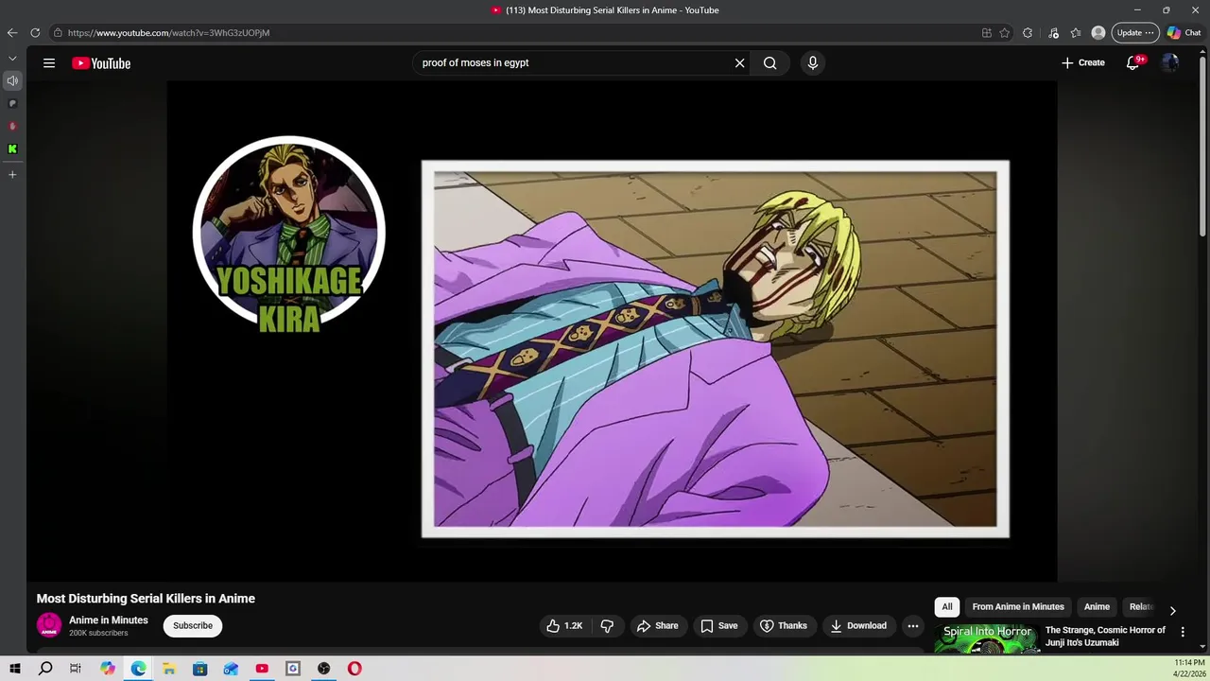Open Task View on taskbar
The width and height of the screenshot is (1210, 681).
click(76, 669)
